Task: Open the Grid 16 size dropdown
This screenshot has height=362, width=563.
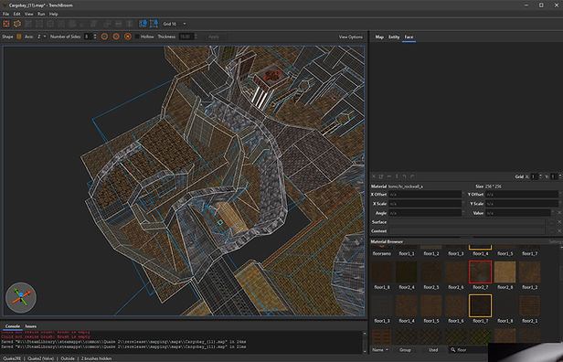Action: 175,24
